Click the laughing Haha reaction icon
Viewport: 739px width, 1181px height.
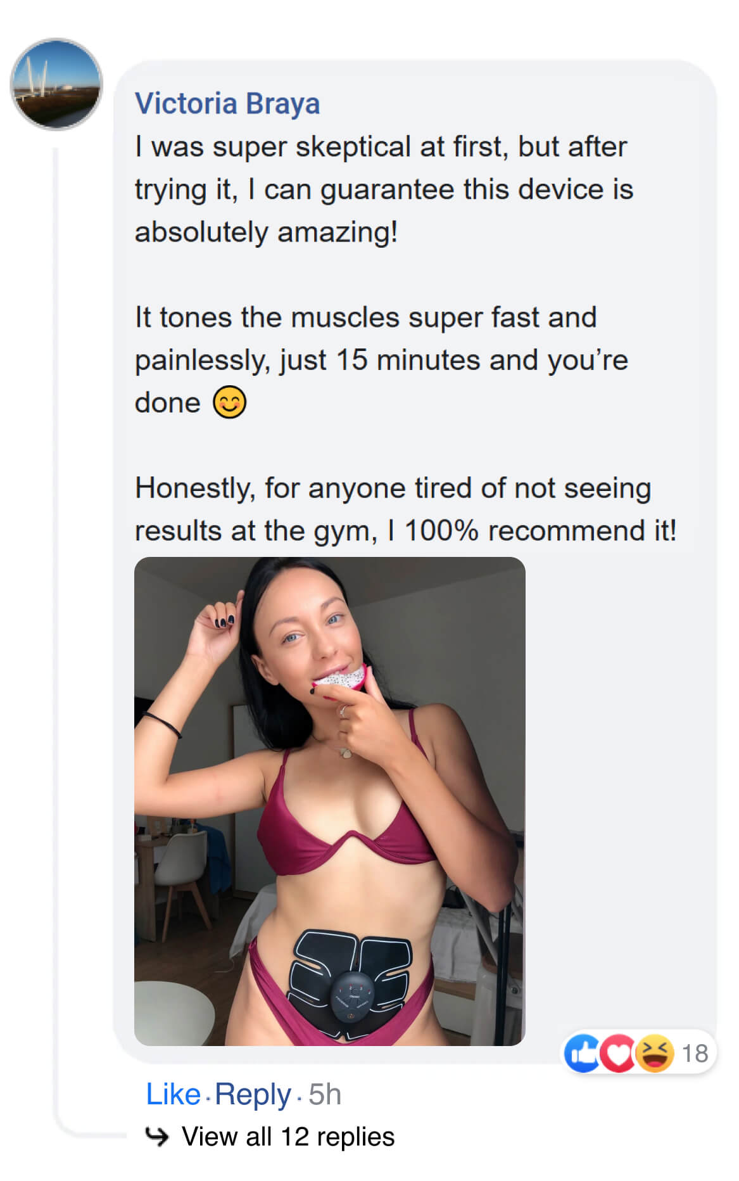coord(654,1053)
